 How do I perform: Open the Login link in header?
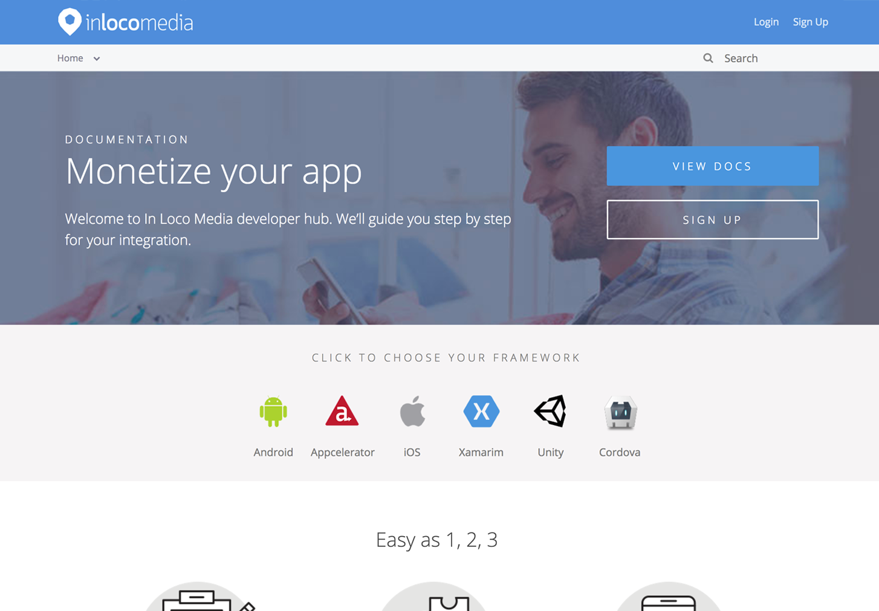click(x=766, y=22)
